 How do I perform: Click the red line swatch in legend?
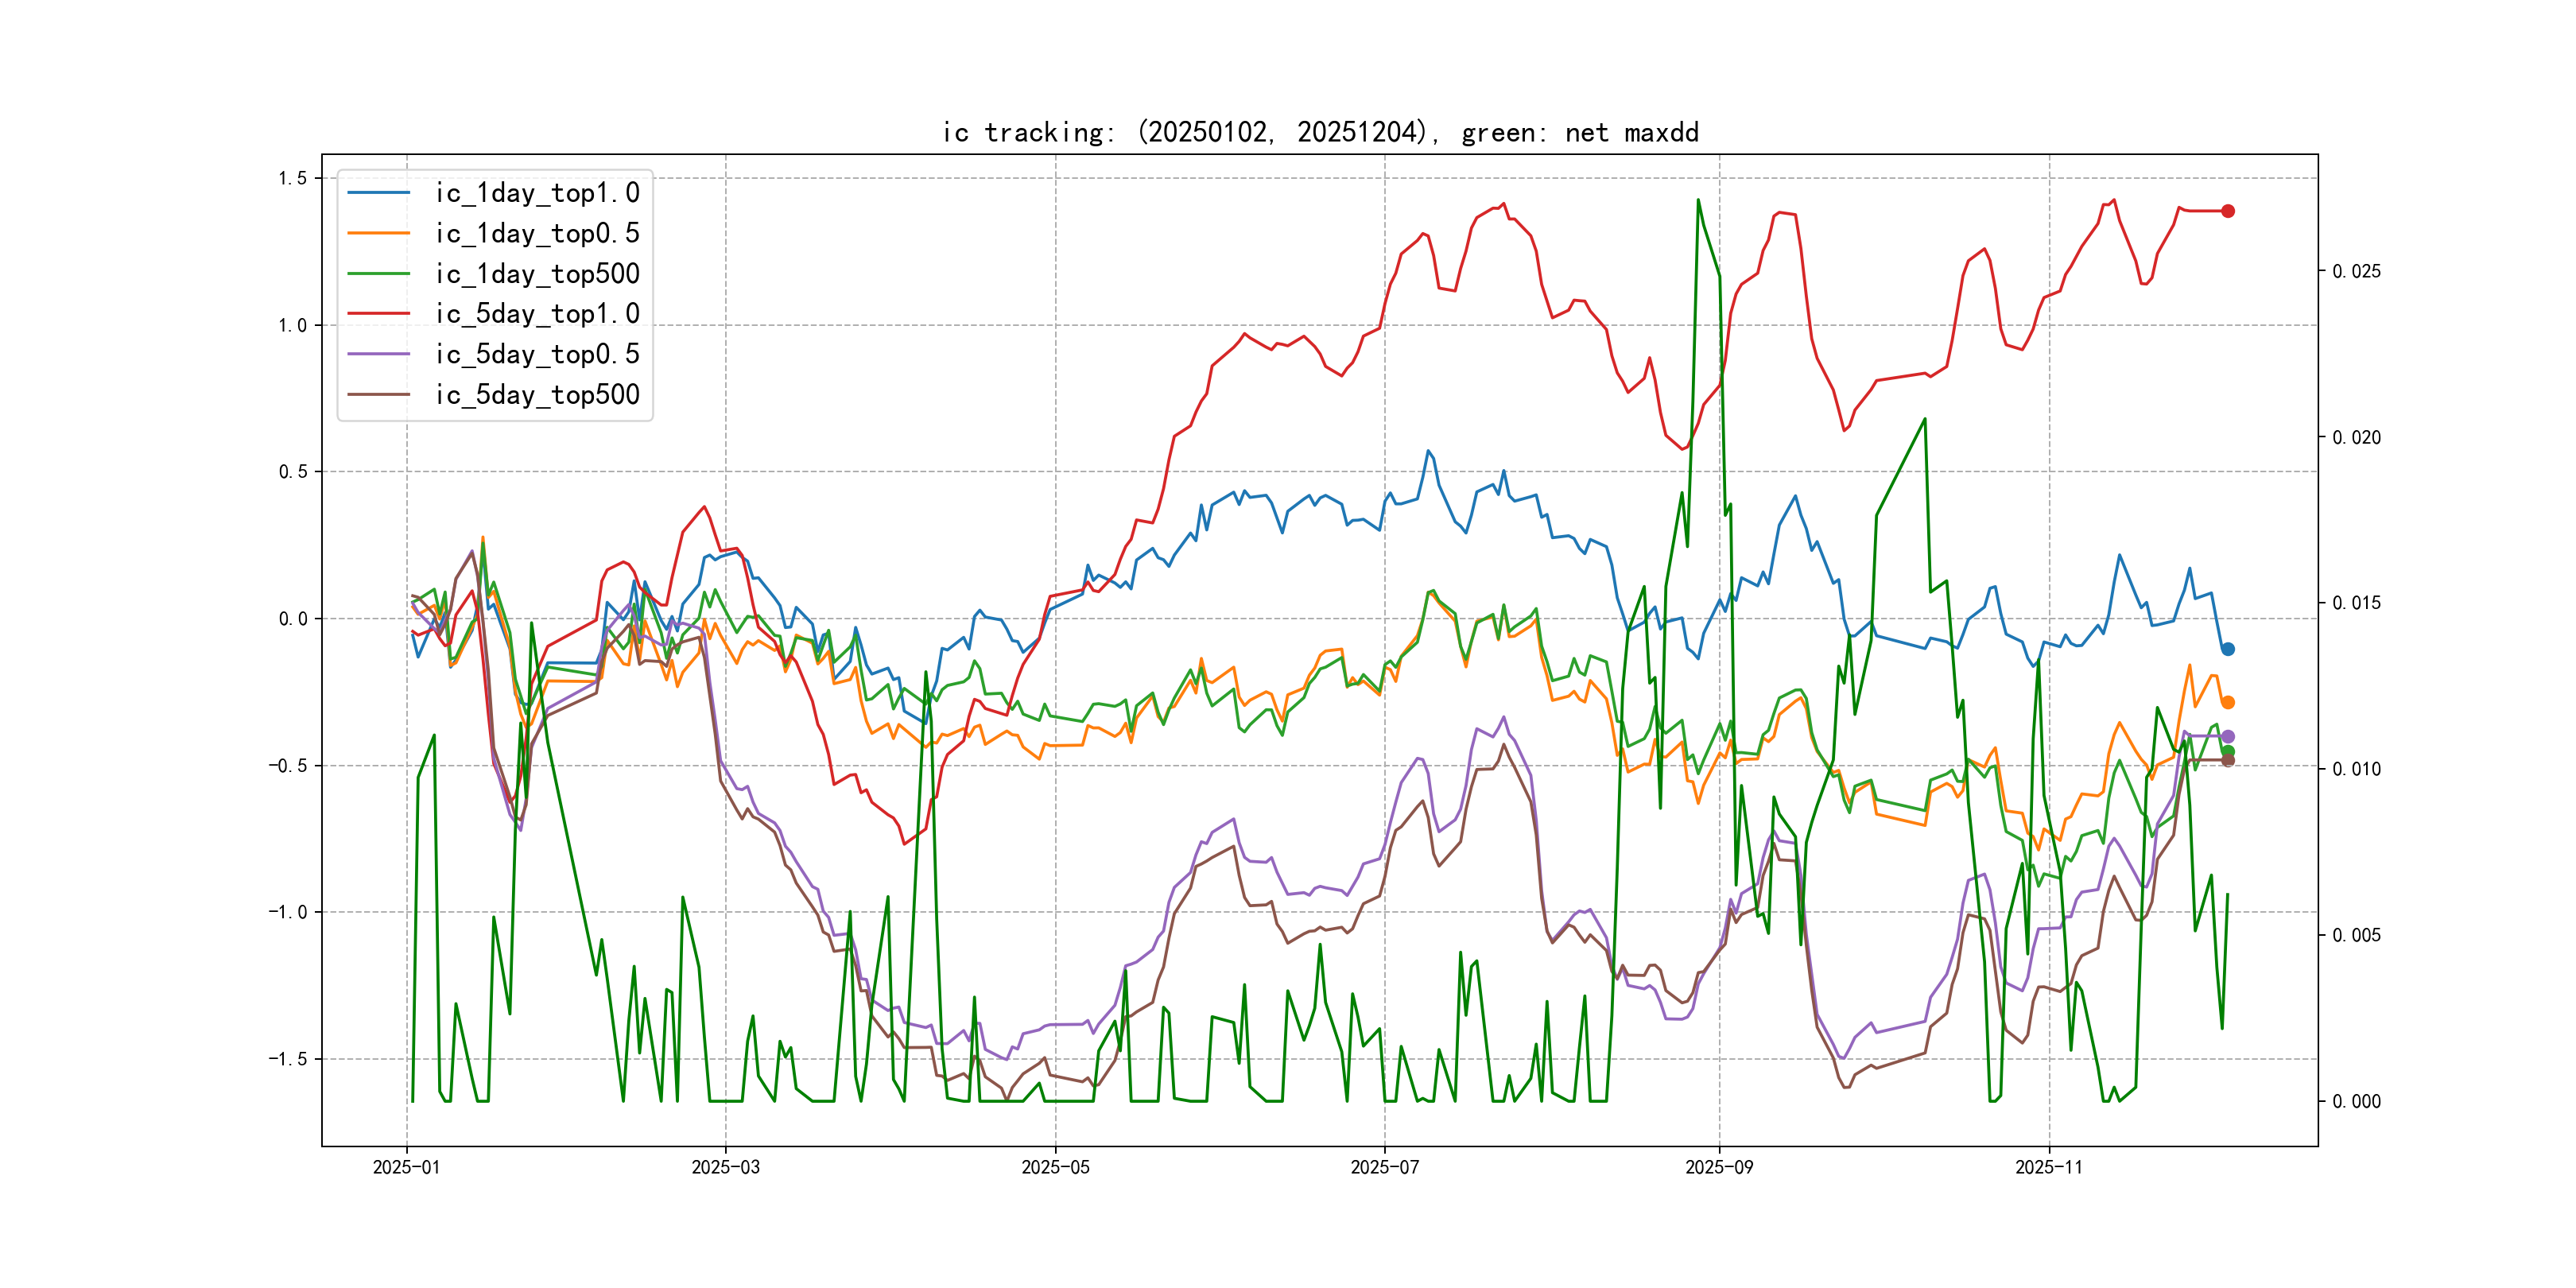pos(378,314)
